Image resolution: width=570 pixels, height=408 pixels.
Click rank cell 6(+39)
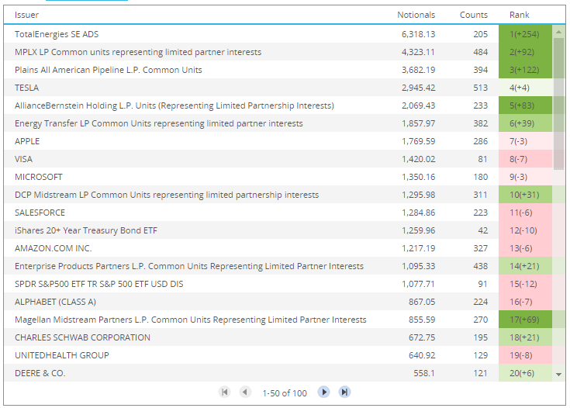(x=525, y=123)
